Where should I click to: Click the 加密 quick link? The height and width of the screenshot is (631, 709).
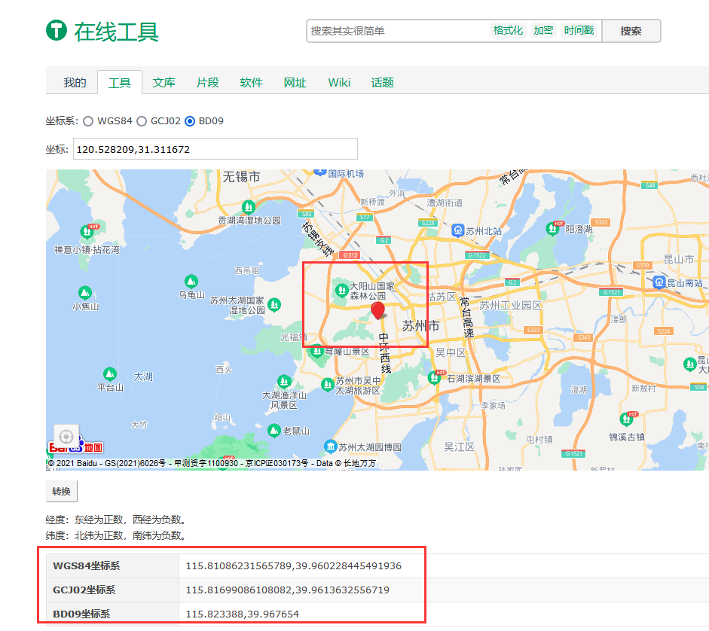[x=543, y=30]
